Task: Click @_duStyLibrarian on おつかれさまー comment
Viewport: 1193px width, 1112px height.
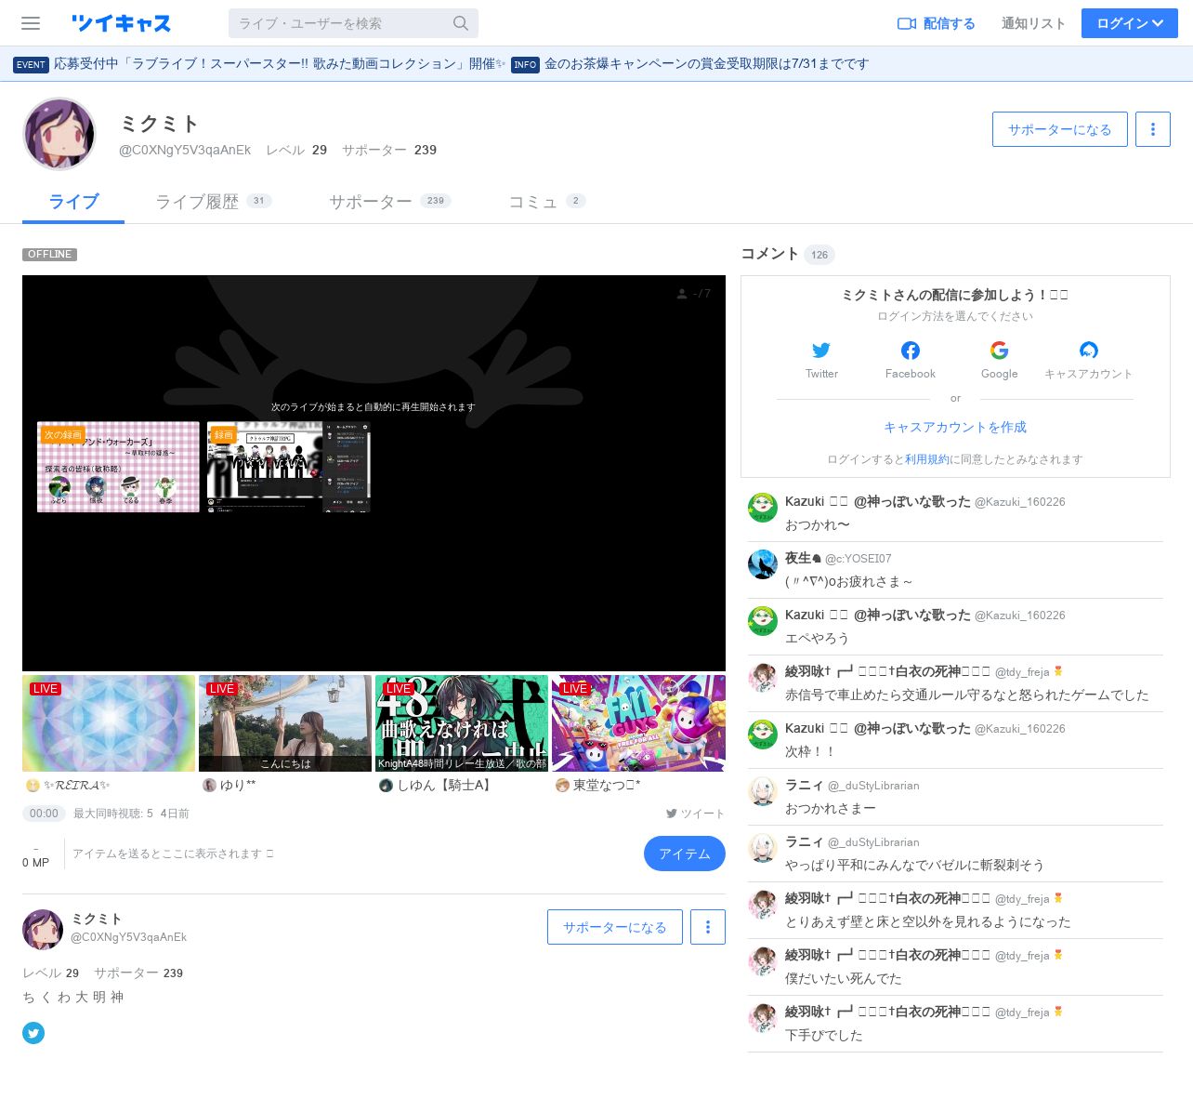Action: coord(874,786)
